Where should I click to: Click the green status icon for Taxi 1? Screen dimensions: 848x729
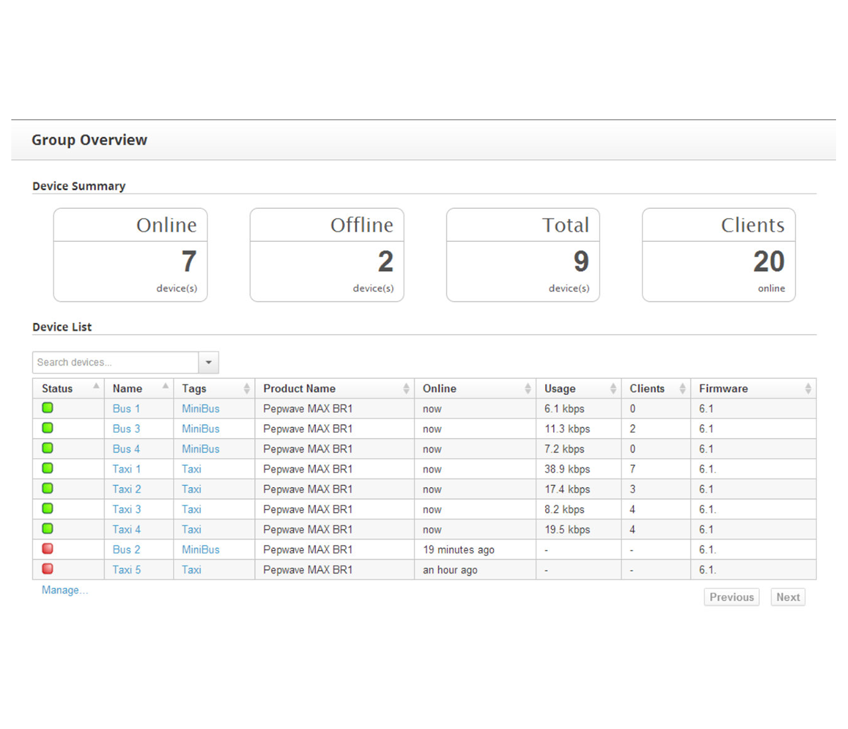tap(48, 469)
